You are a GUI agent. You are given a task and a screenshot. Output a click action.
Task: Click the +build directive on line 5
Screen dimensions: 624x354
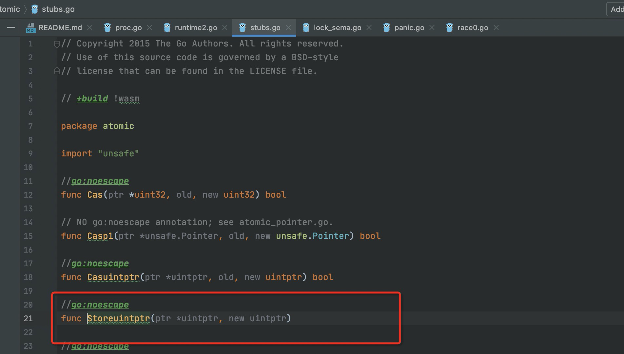pos(92,99)
